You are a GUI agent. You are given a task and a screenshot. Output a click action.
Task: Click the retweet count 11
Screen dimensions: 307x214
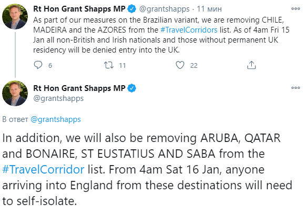pyautogui.click(x=122, y=65)
